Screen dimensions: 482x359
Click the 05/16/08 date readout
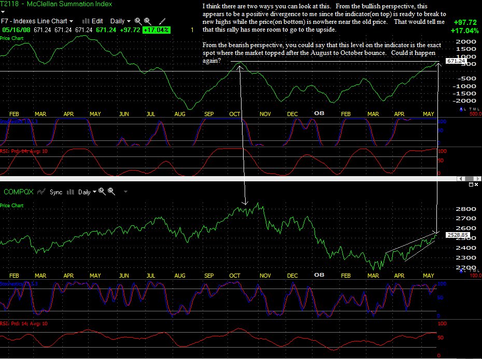(x=16, y=30)
